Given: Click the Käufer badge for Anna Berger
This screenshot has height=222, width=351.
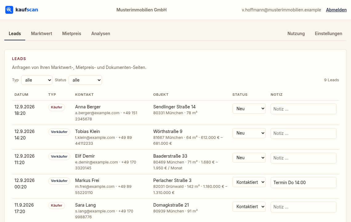Looking at the screenshot, I should [57, 107].
